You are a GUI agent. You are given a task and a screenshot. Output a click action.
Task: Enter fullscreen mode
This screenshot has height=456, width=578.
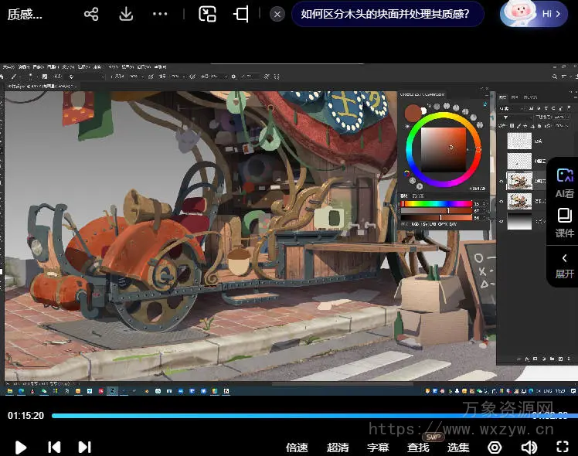point(563,447)
